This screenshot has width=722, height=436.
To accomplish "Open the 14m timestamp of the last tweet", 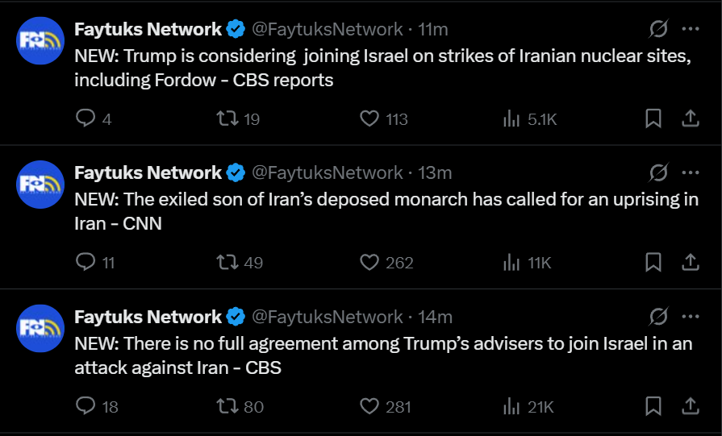I will [435, 317].
